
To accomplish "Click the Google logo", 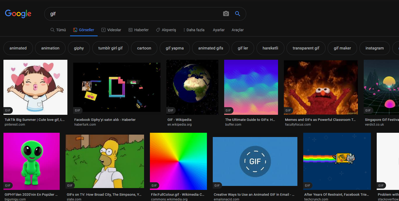I will point(18,14).
